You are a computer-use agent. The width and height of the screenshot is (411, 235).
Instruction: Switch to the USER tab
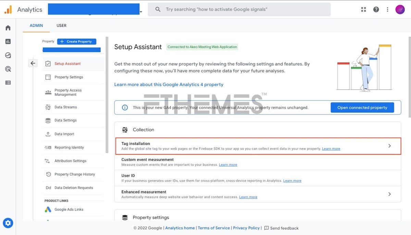click(x=62, y=25)
